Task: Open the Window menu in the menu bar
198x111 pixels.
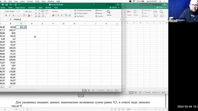Action: click(51, 1)
